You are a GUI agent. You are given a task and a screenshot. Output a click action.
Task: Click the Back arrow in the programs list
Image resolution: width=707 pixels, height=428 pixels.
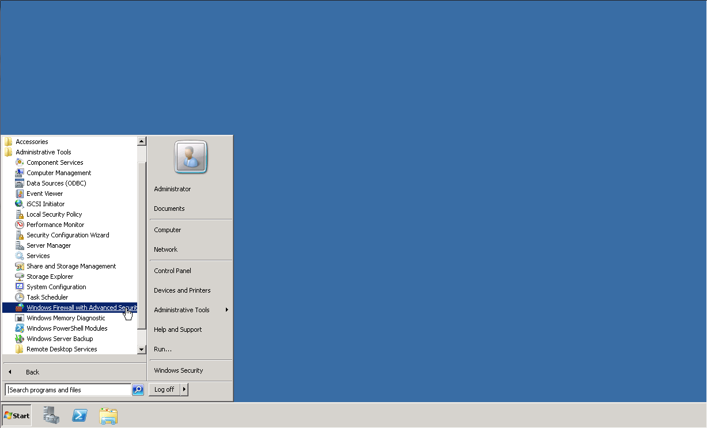point(10,372)
